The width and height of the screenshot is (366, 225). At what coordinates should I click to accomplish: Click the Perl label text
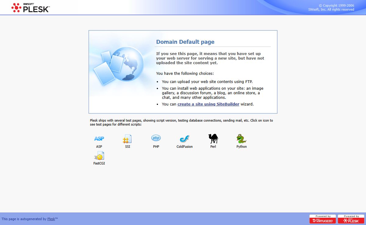click(x=213, y=147)
